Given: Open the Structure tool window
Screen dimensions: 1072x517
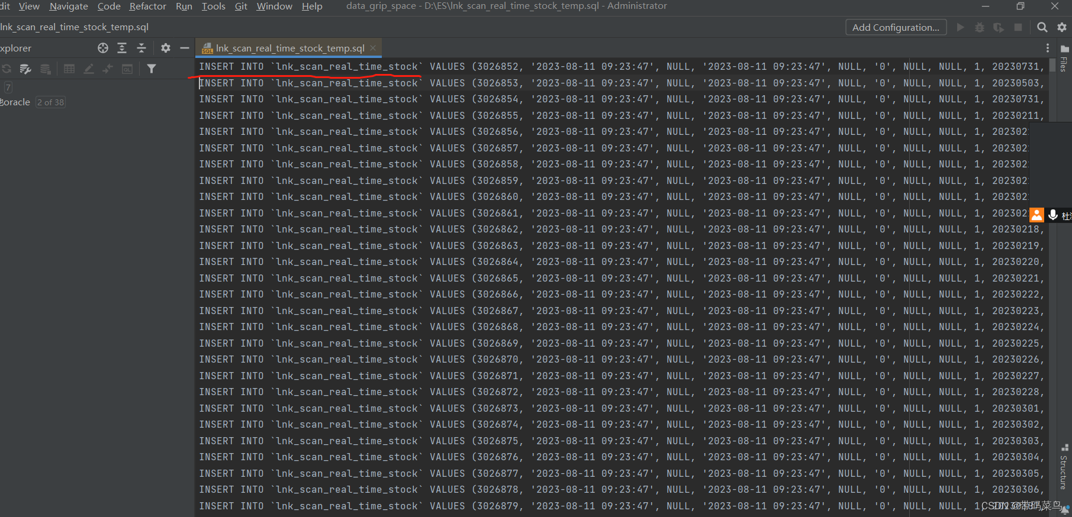Looking at the screenshot, I should coord(1064,467).
